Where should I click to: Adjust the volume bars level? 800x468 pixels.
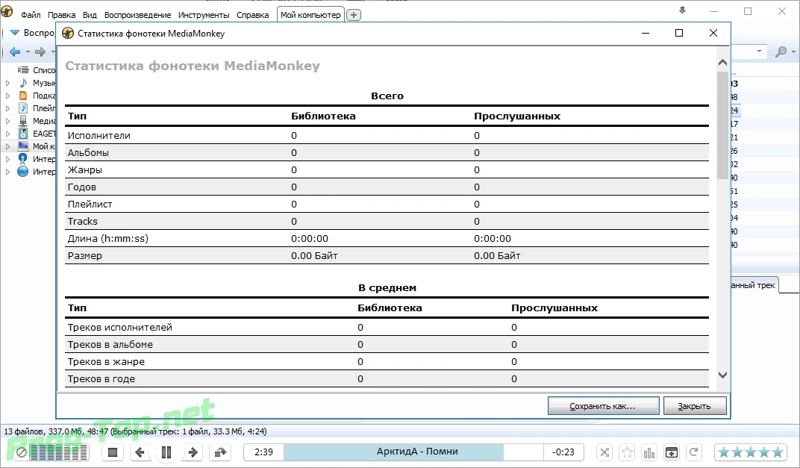coord(59,452)
